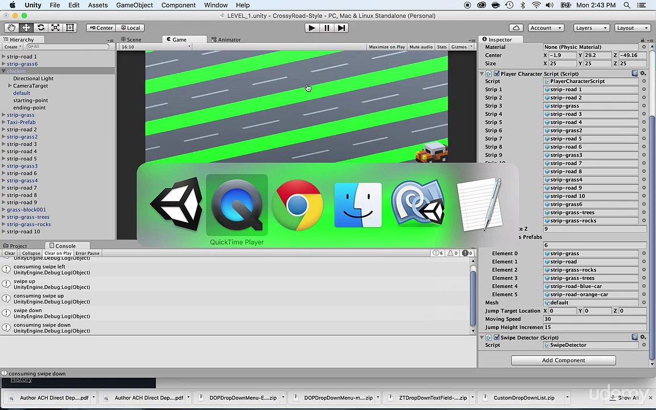Screen dimensions: 656x410
Task: Expand CameraTarget in Hierarchy
Action: [10, 86]
